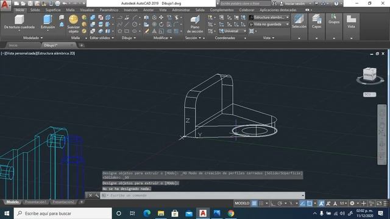Open the Universal UCS dropdown
The image size is (390, 219).
click(233, 31)
